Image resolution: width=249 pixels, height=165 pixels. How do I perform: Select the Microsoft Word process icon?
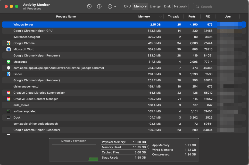pos(8,49)
